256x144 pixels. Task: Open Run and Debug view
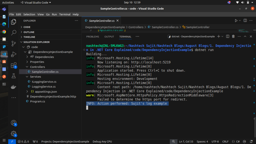click(x=14, y=54)
